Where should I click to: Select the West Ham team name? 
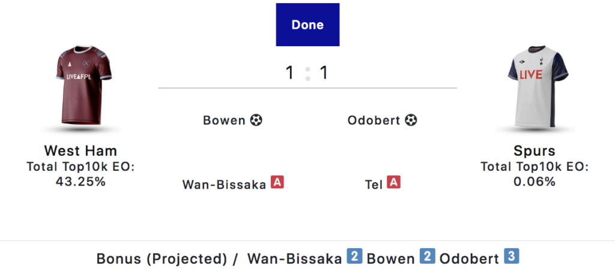click(80, 150)
